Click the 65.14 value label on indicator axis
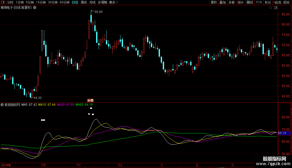 pos(282,133)
